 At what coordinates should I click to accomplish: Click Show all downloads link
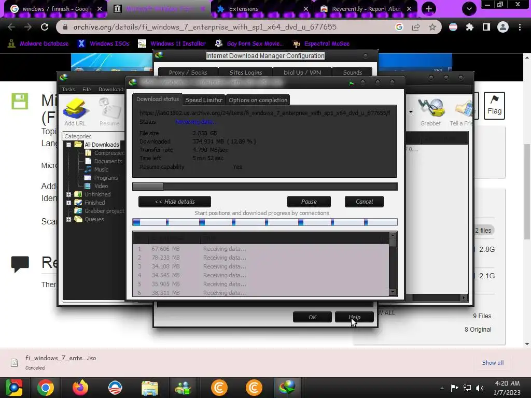click(493, 363)
